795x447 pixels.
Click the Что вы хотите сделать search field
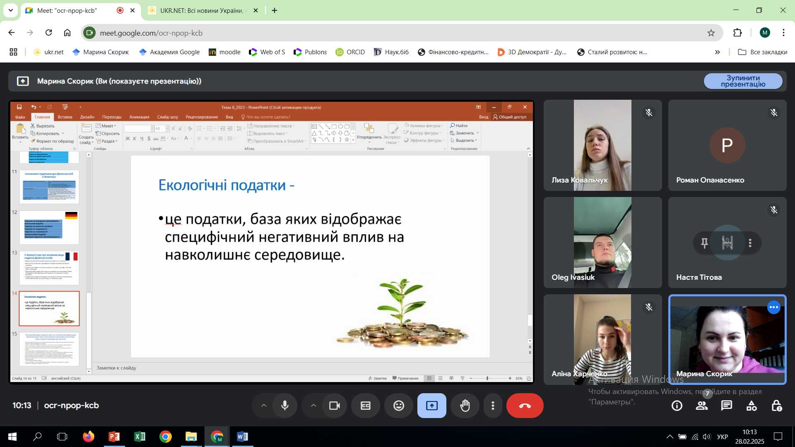coord(268,117)
